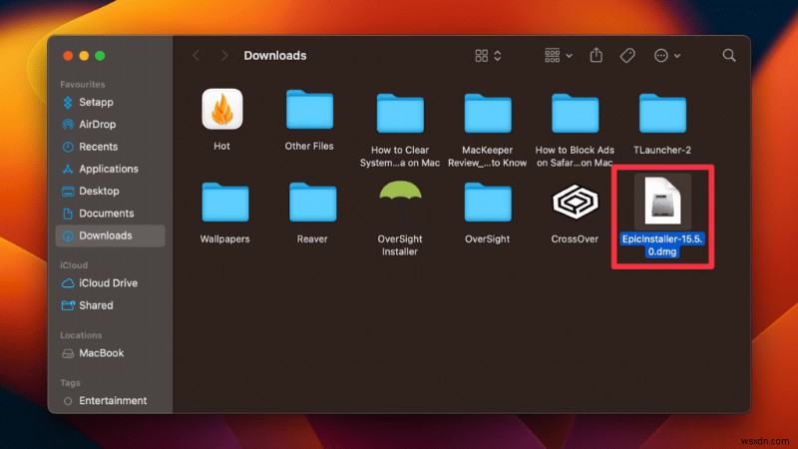798x449 pixels.
Task: Click the "Wallpapers" name label
Action: pos(225,238)
